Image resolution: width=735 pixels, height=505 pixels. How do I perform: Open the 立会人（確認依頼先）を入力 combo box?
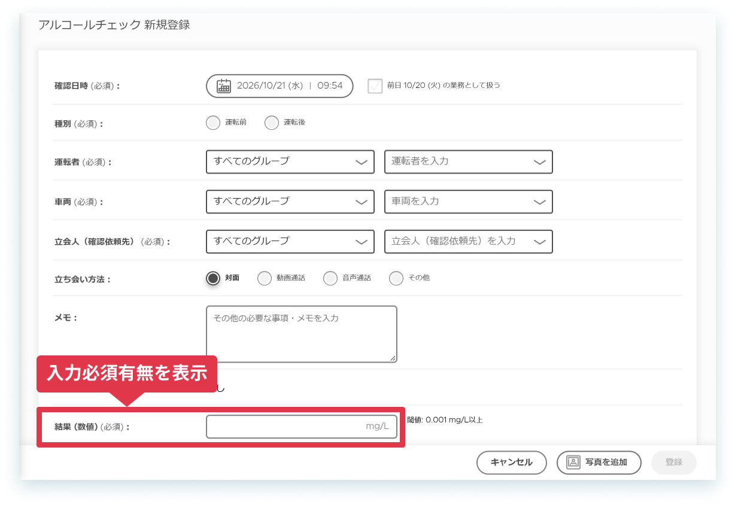[x=469, y=241]
